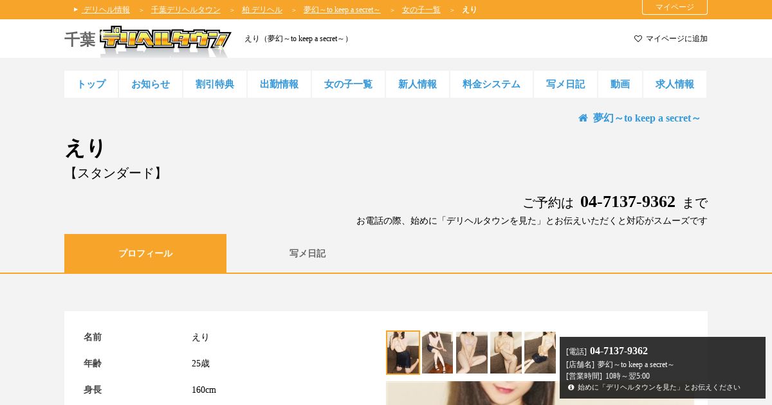Open the 求人情報 menu item
This screenshot has height=405, width=772.
pos(675,84)
